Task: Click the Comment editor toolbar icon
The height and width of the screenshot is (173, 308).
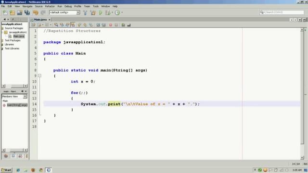Action: (x=123, y=25)
